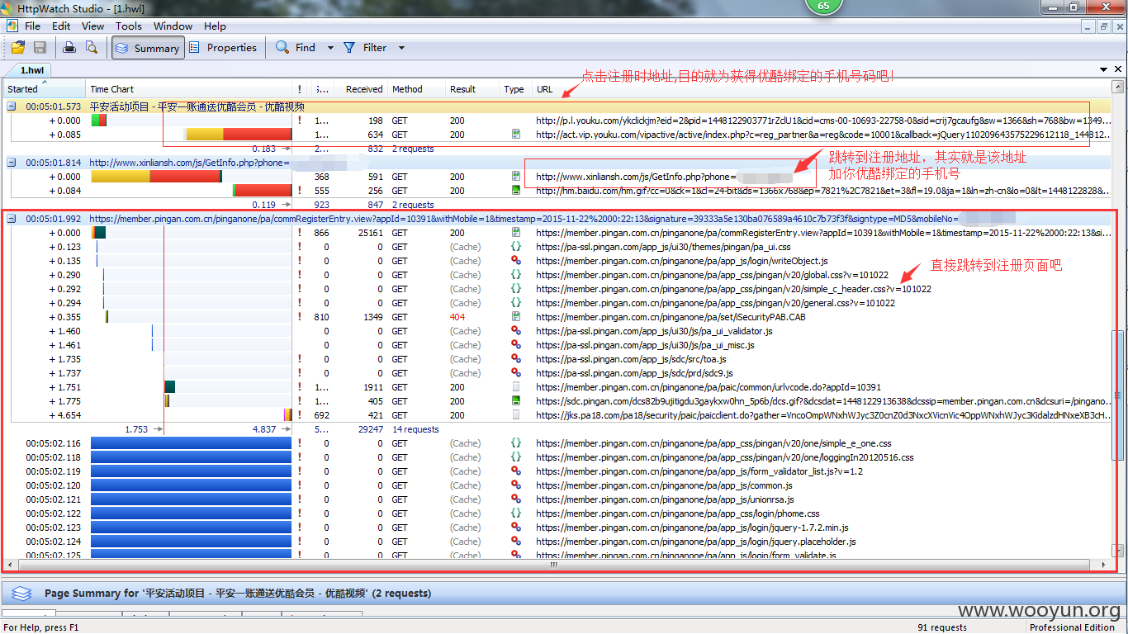Click the Time Chart column header
The width and height of the screenshot is (1128, 634).
[189, 89]
